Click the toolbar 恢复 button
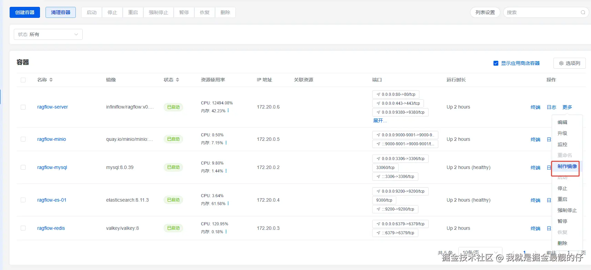Viewport: 591px width, 270px height. coord(205,12)
